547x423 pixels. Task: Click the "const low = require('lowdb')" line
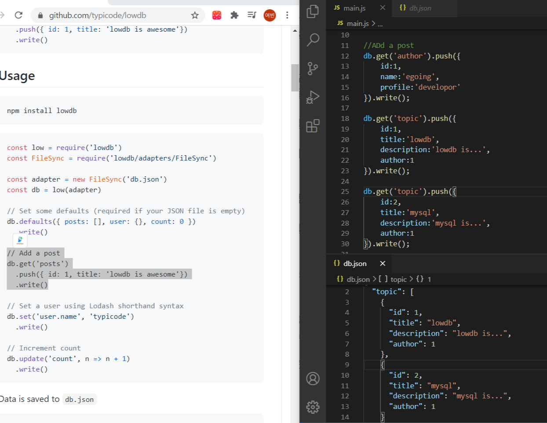tap(64, 148)
